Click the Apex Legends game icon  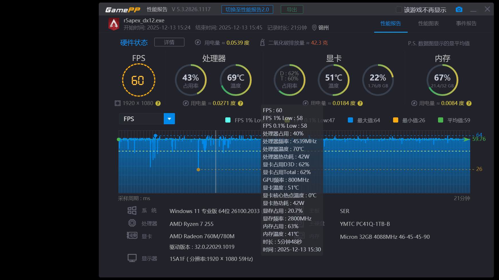(114, 24)
